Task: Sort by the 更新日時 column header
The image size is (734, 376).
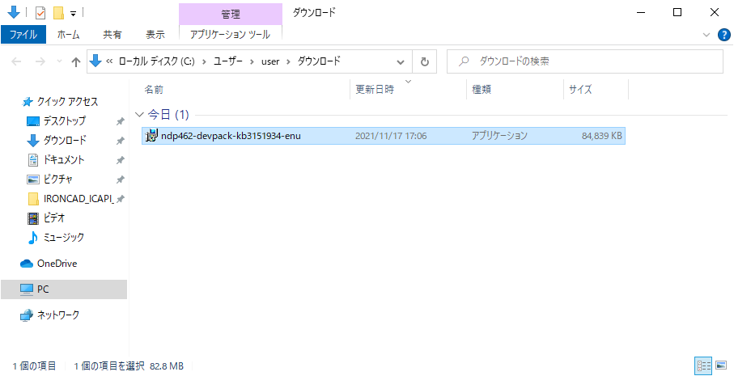Action: pos(375,90)
